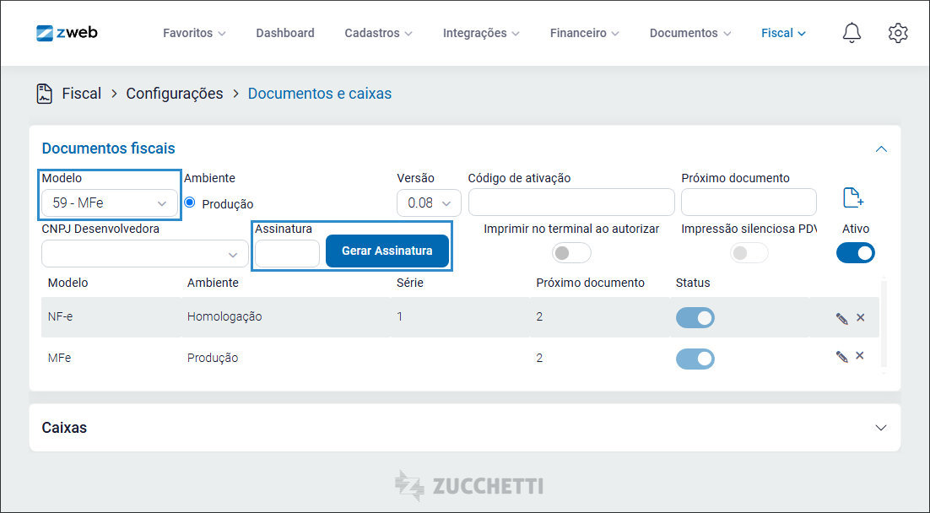Go to Dashboard
Image resolution: width=930 pixels, height=513 pixels.
[x=285, y=33]
